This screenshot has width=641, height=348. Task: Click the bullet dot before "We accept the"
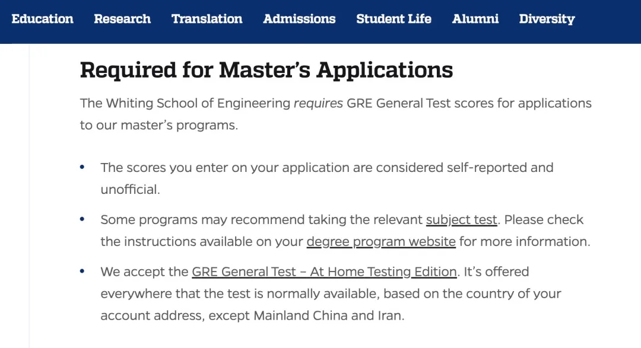[82, 272]
